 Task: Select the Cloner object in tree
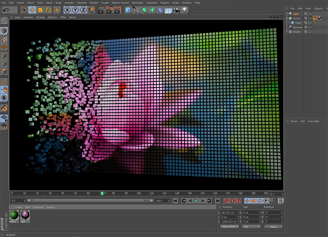pyautogui.click(x=297, y=18)
